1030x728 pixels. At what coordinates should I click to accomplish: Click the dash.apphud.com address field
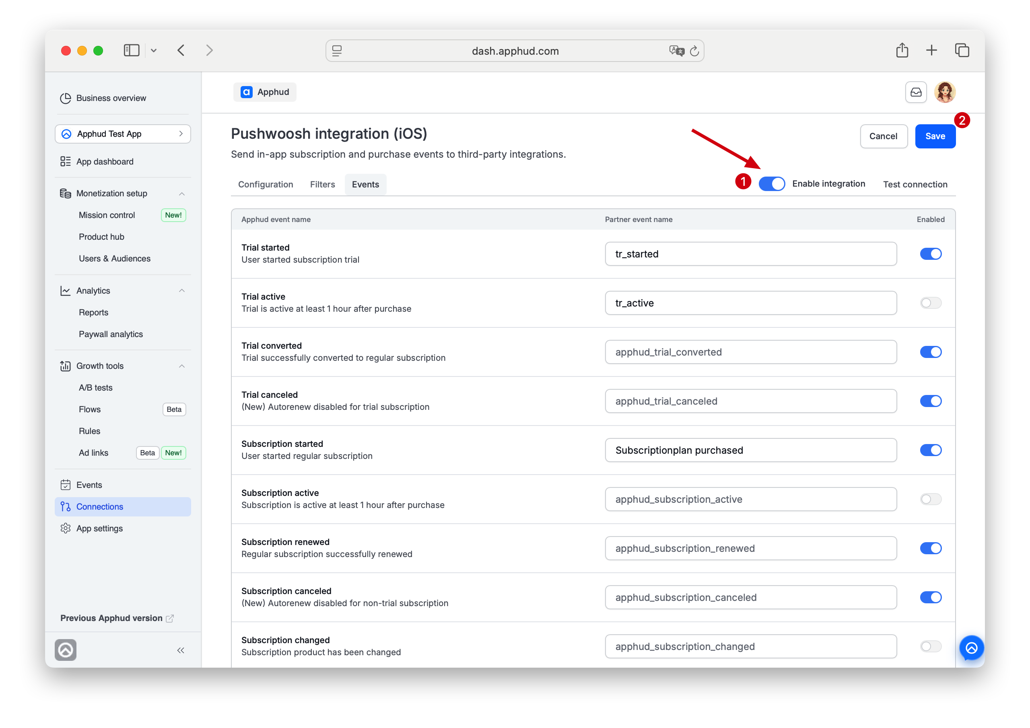[515, 51]
